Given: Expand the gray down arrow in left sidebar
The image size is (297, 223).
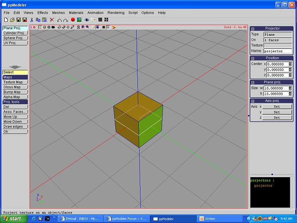Looking at the screenshot, I should pyautogui.click(x=15, y=67).
